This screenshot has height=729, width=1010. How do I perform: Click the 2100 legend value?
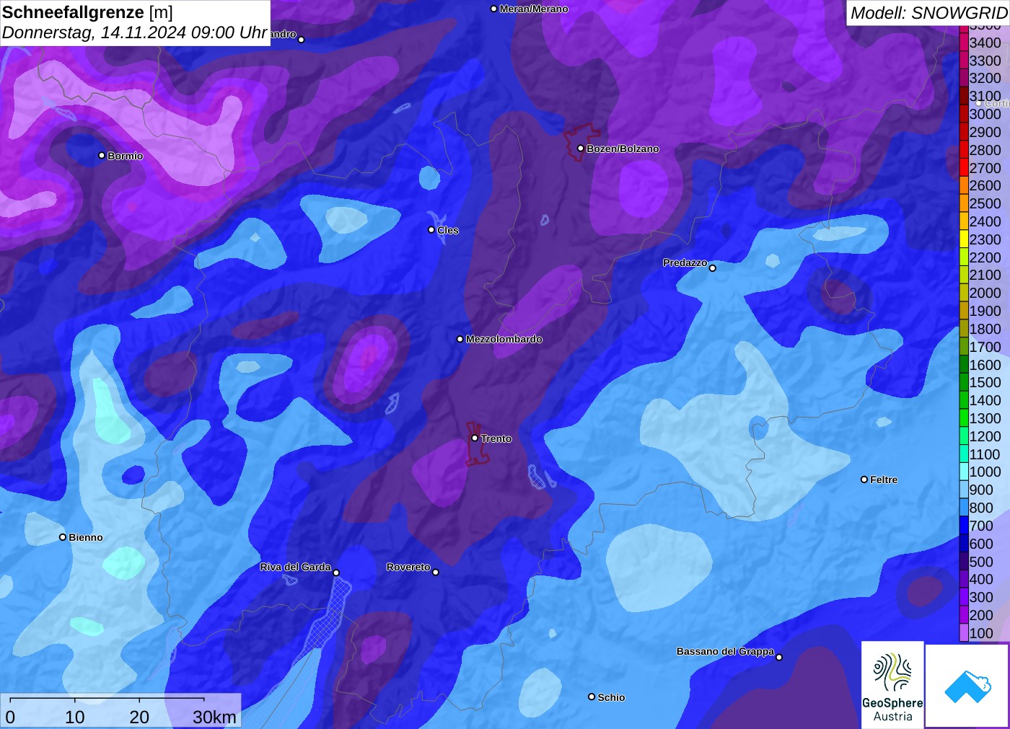tap(985, 275)
